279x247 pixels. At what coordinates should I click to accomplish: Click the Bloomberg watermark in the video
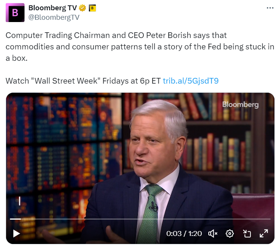(240, 104)
